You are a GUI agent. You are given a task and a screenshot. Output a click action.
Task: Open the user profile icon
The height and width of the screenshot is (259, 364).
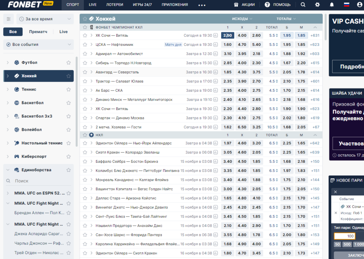pyautogui.click(x=360, y=5)
